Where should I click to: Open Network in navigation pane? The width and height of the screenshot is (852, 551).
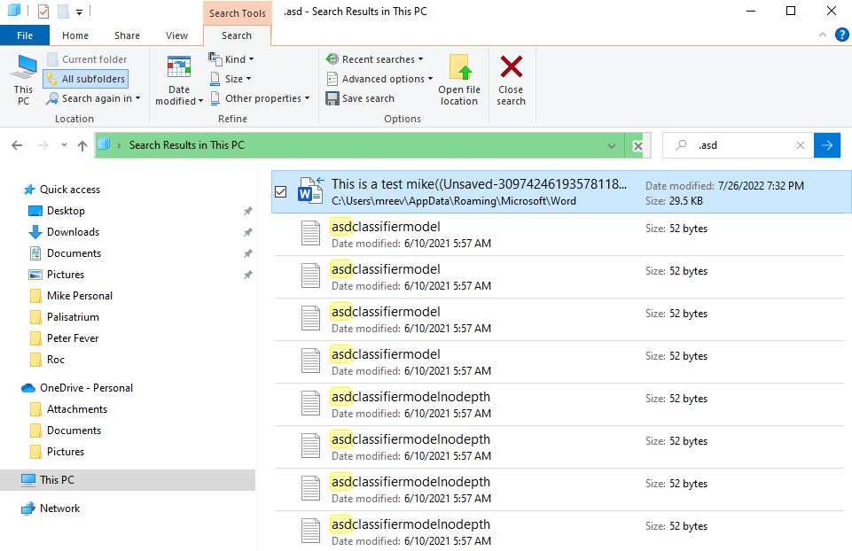coord(50,508)
